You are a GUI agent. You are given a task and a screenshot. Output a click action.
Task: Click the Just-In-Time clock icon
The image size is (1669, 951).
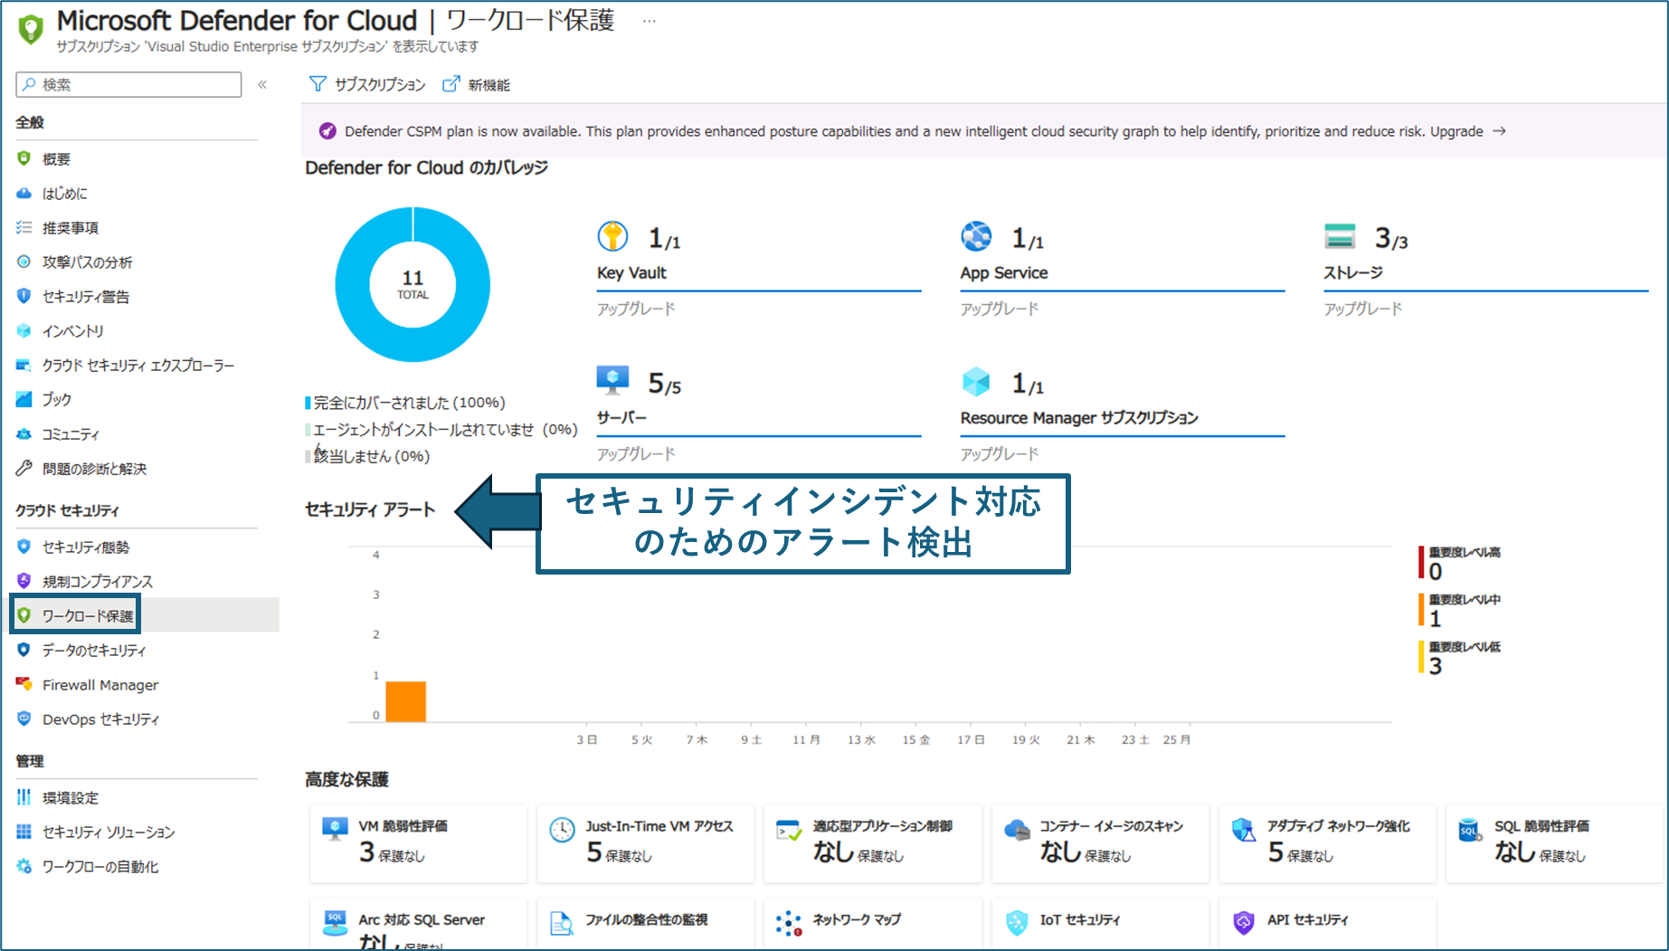(x=562, y=830)
